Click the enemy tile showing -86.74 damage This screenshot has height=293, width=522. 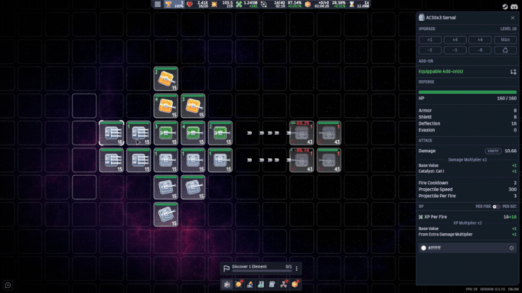click(x=301, y=160)
